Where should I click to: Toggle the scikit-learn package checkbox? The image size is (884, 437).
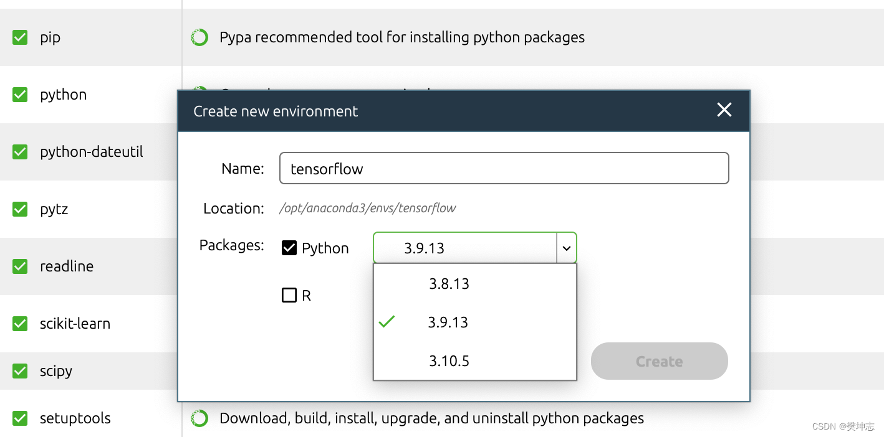coord(20,324)
